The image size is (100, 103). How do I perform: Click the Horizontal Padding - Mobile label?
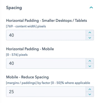pos(30,49)
